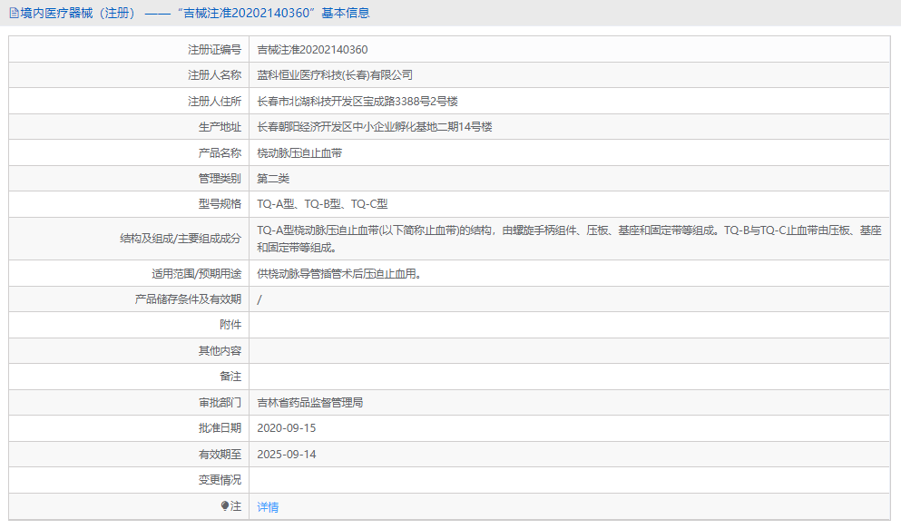Click the 适用范围/预期用途 label

pos(197,274)
